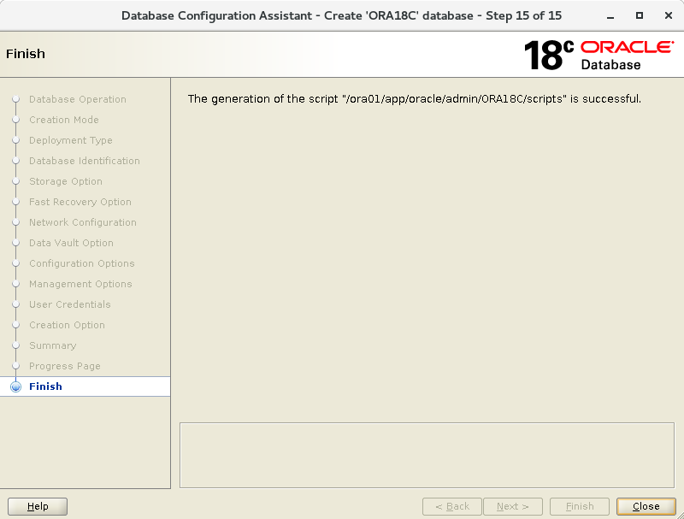Click the script generation success message
Screen dimensions: 684x519
(x=415, y=99)
